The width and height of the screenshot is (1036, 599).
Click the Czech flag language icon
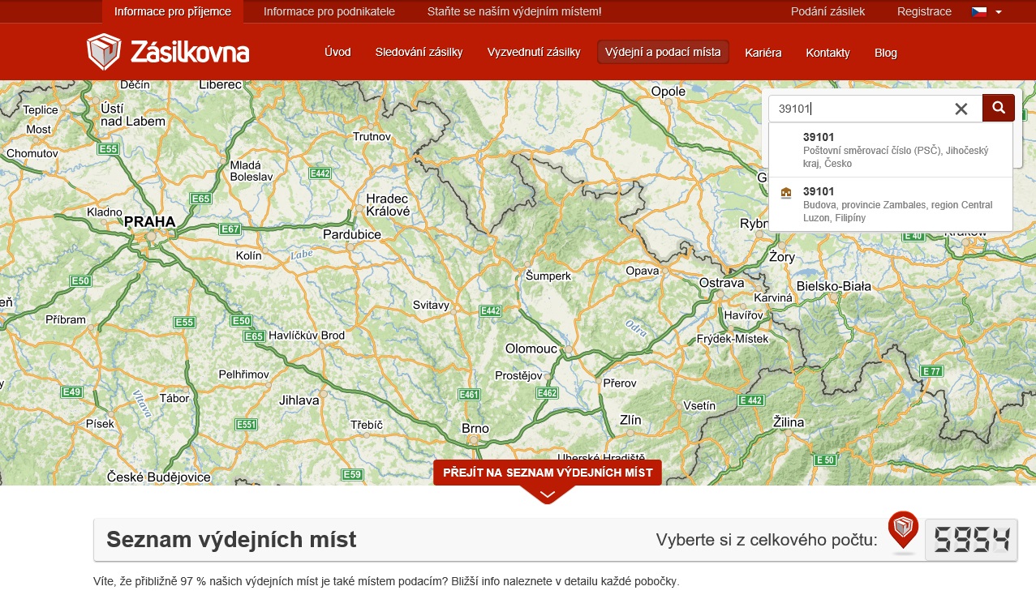pyautogui.click(x=979, y=11)
